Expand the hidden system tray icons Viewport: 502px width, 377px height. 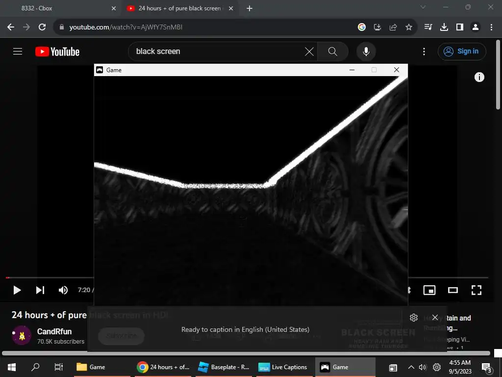[411, 367]
